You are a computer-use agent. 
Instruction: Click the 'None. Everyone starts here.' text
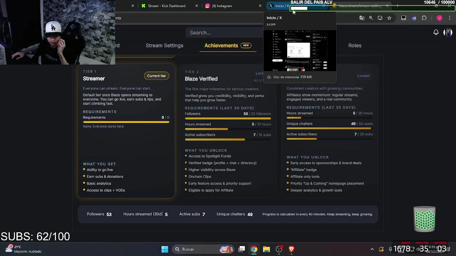tap(103, 126)
